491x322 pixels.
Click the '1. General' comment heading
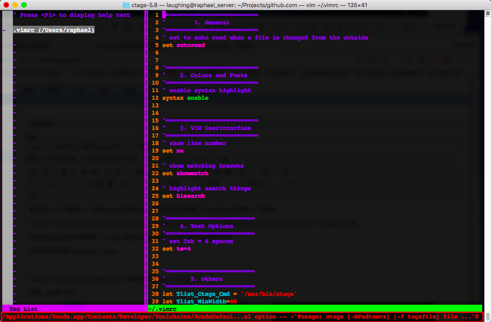coord(212,23)
